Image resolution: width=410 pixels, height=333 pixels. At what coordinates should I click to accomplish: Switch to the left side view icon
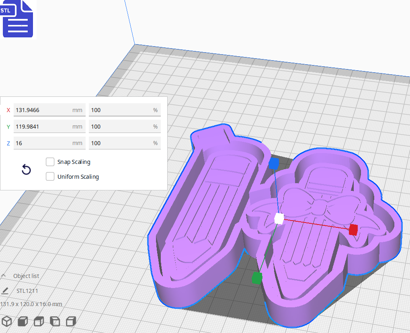(x=55, y=321)
